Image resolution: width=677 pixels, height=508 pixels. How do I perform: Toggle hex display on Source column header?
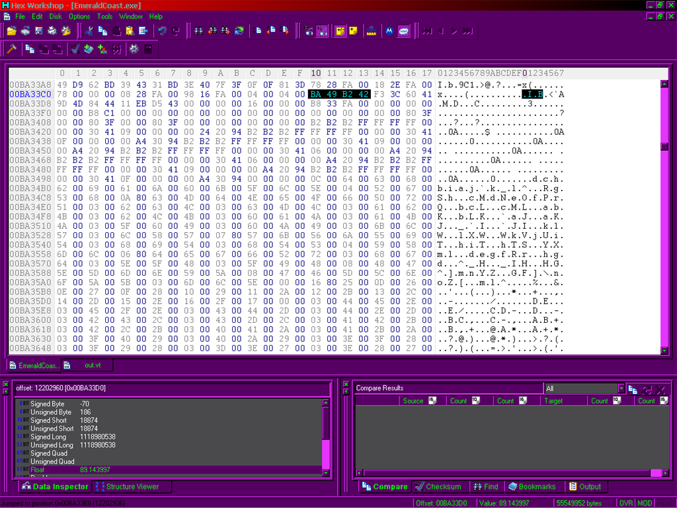click(432, 400)
